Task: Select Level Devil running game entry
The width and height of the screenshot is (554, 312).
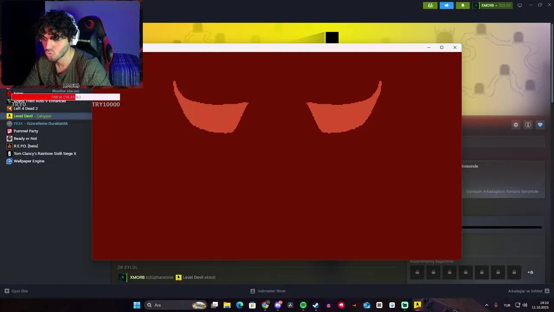Action: tap(46, 116)
